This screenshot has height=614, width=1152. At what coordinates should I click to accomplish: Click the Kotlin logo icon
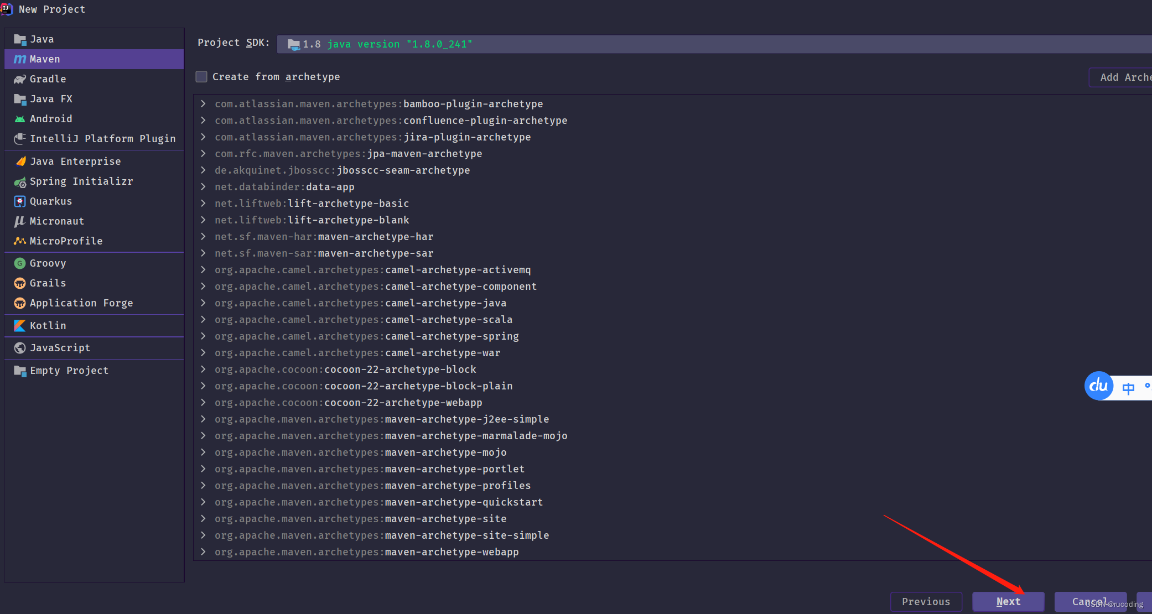(20, 326)
